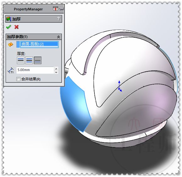
Task: Select thicken both sides option
Action: pos(29,60)
